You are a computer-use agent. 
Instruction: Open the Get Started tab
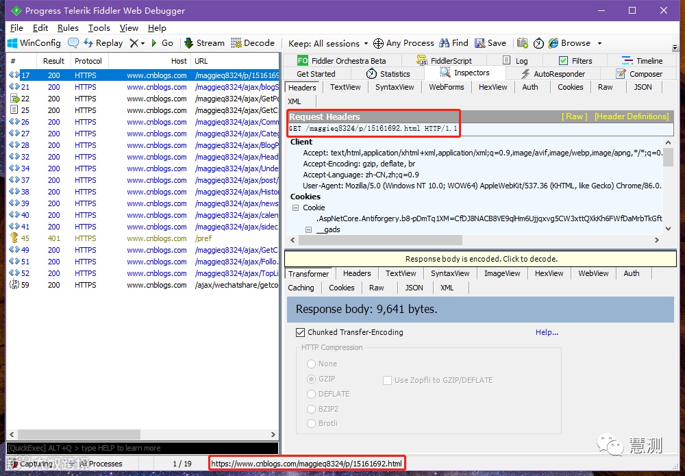pyautogui.click(x=316, y=74)
